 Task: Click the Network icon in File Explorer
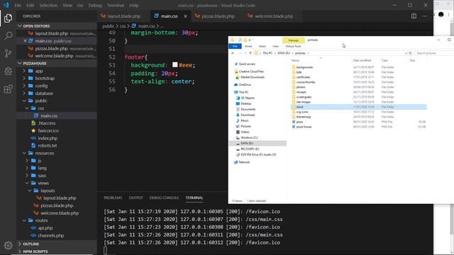[x=236, y=162]
